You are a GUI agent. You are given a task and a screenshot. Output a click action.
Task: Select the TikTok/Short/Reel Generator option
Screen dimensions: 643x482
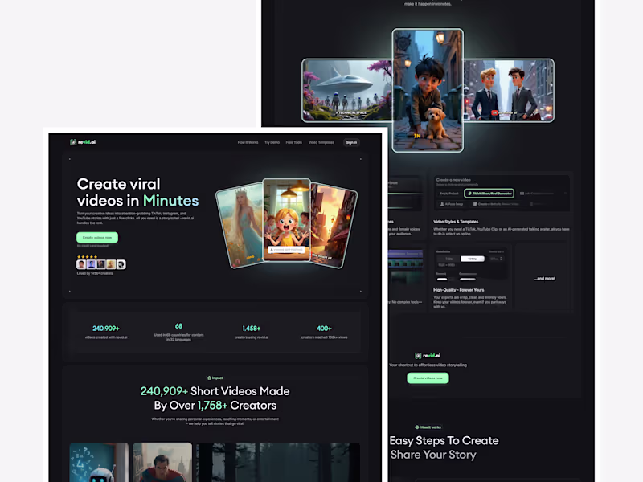point(489,194)
